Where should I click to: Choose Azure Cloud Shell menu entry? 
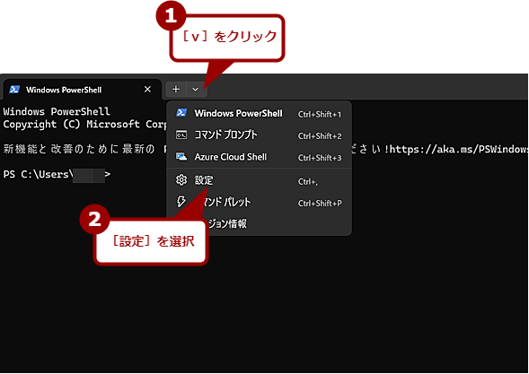pos(259,157)
